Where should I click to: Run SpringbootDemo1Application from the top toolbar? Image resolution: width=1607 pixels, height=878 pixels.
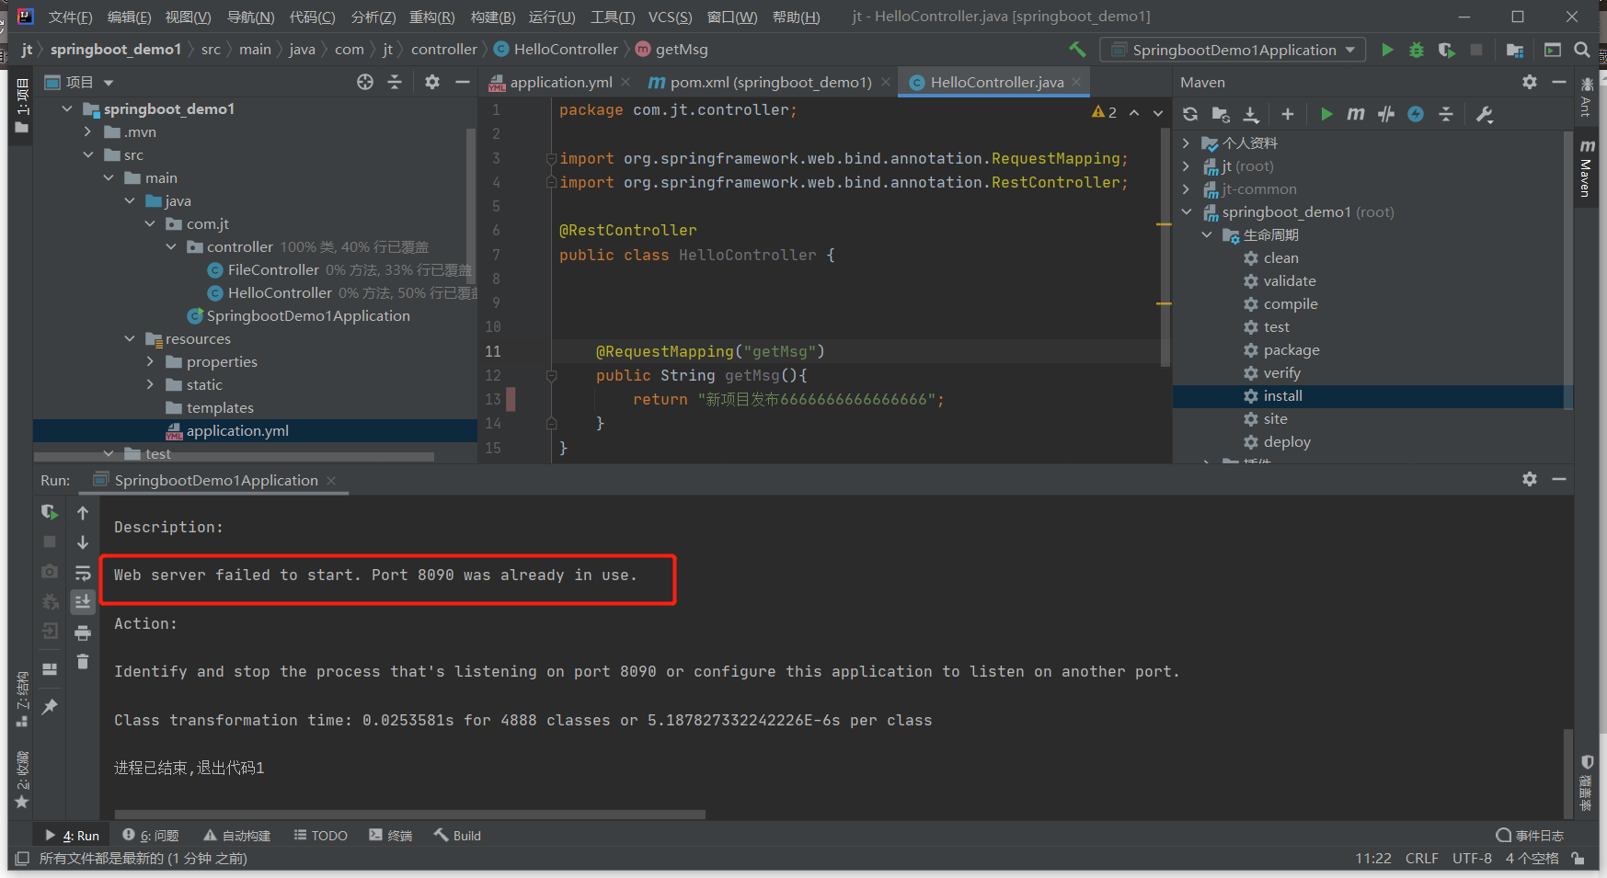coord(1387,50)
